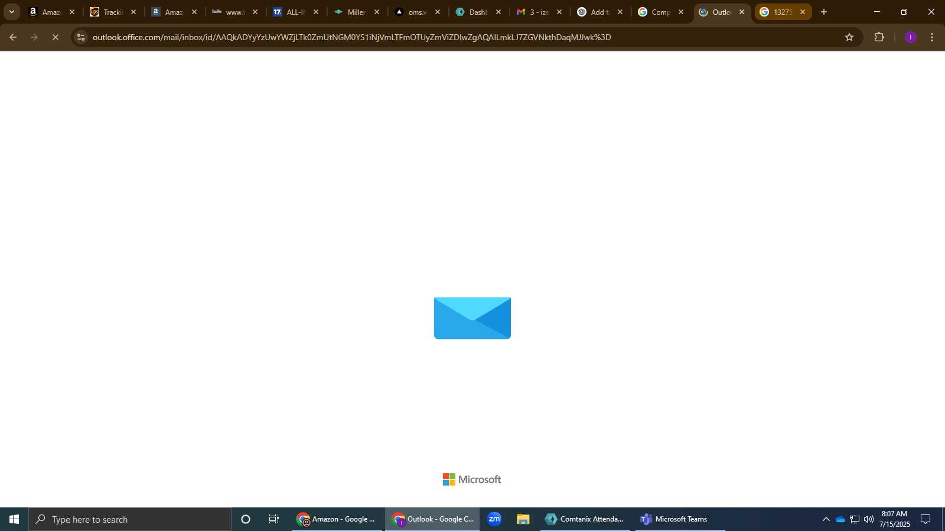
Task: Show hidden system tray icons
Action: click(826, 519)
